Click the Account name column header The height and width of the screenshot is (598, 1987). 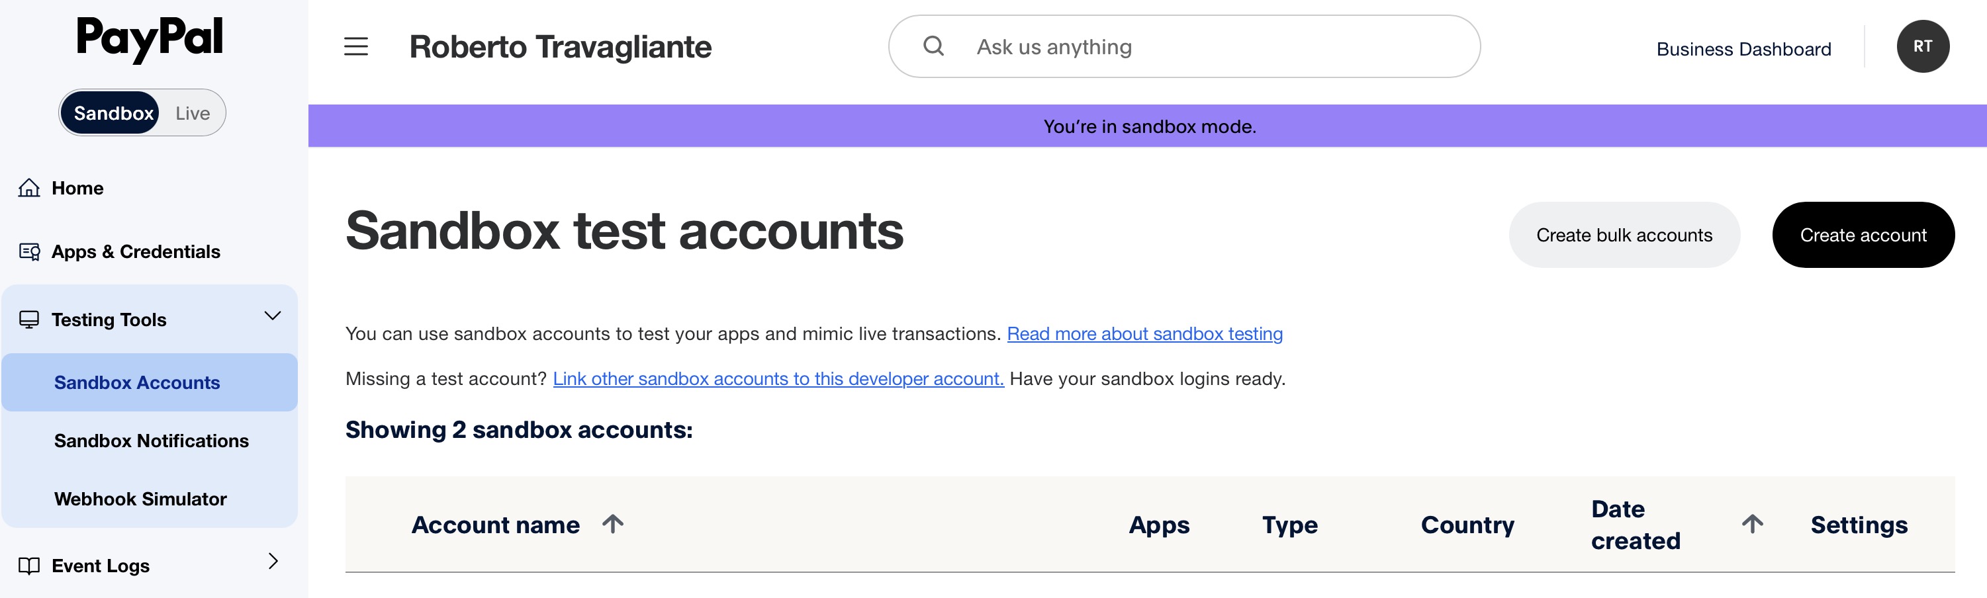pyautogui.click(x=495, y=525)
